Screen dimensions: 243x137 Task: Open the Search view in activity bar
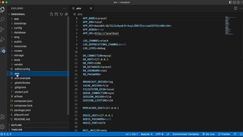tap(2, 19)
